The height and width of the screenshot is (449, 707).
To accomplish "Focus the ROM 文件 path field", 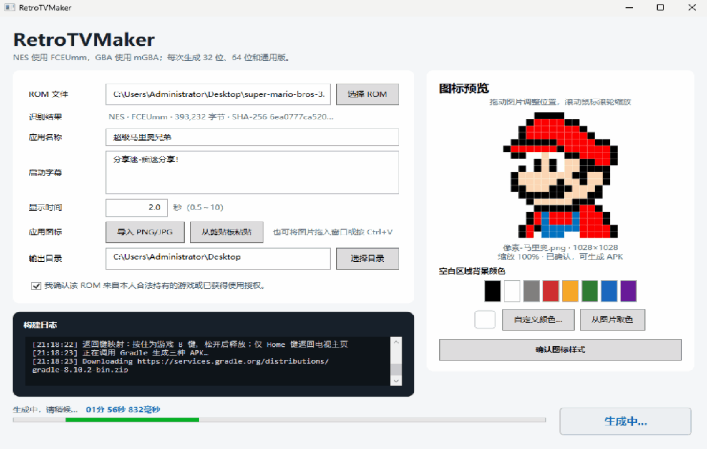I will click(218, 94).
